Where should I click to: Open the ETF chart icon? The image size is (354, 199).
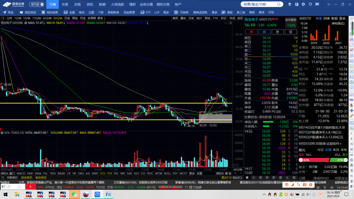pyautogui.click(x=142, y=12)
